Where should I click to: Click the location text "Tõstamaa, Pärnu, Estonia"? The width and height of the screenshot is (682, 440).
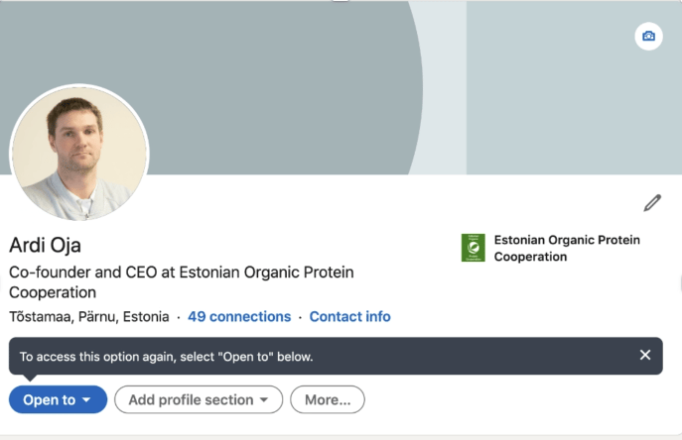pos(88,317)
